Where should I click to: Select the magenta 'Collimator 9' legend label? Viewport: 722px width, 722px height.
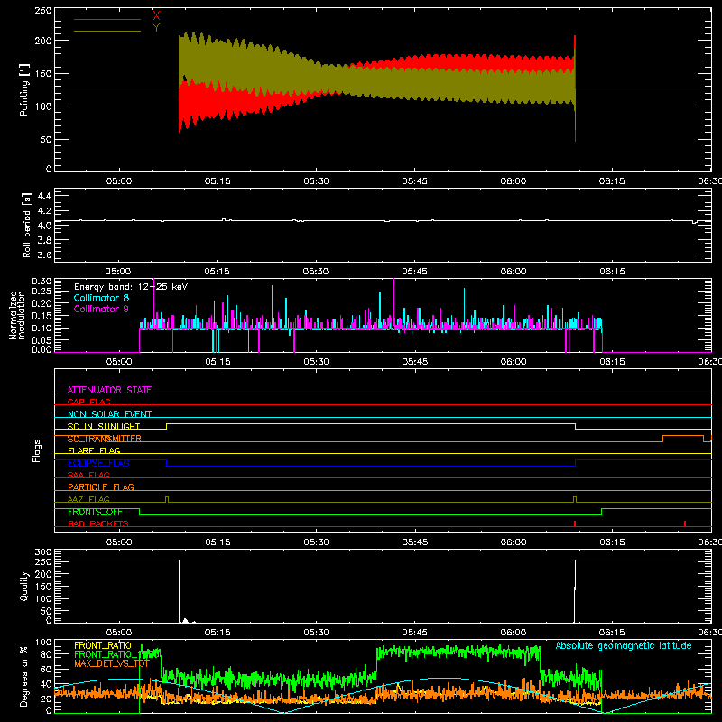click(101, 309)
